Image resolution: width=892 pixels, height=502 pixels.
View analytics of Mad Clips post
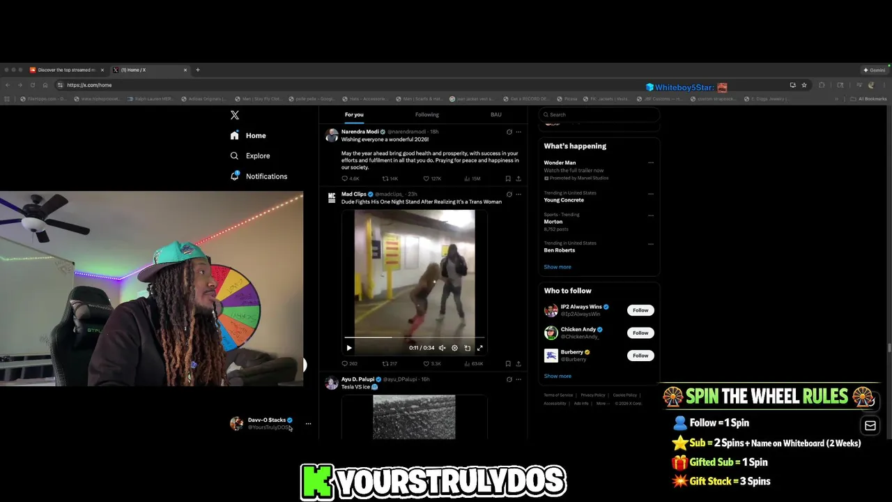click(x=474, y=363)
